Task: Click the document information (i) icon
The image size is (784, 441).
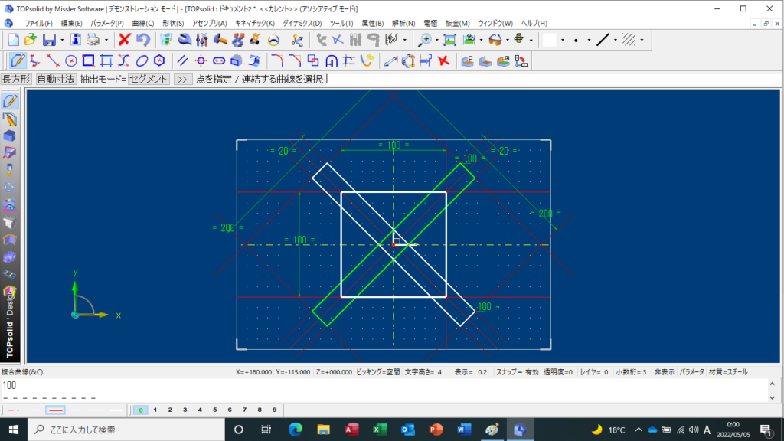Action: tap(76, 40)
